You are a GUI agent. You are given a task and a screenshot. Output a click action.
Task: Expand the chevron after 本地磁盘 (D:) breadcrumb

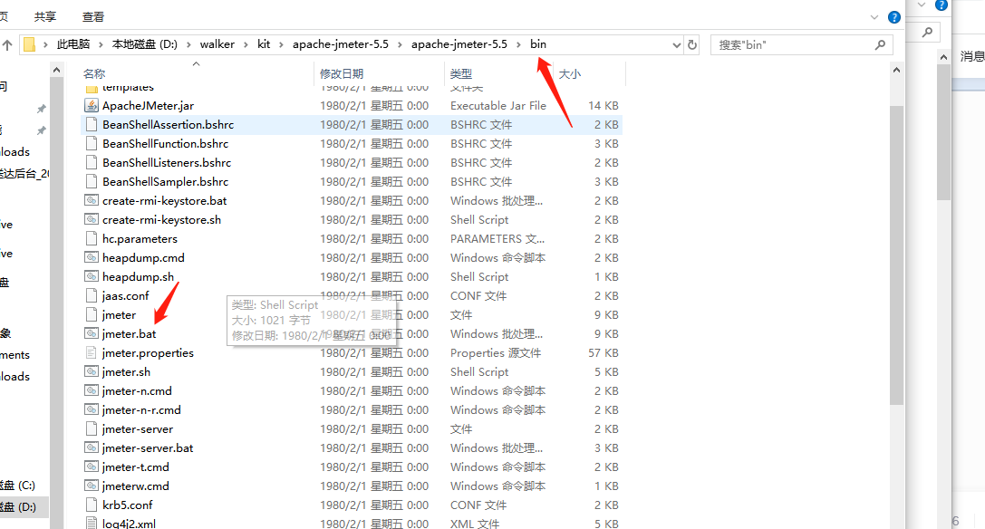pyautogui.click(x=188, y=44)
